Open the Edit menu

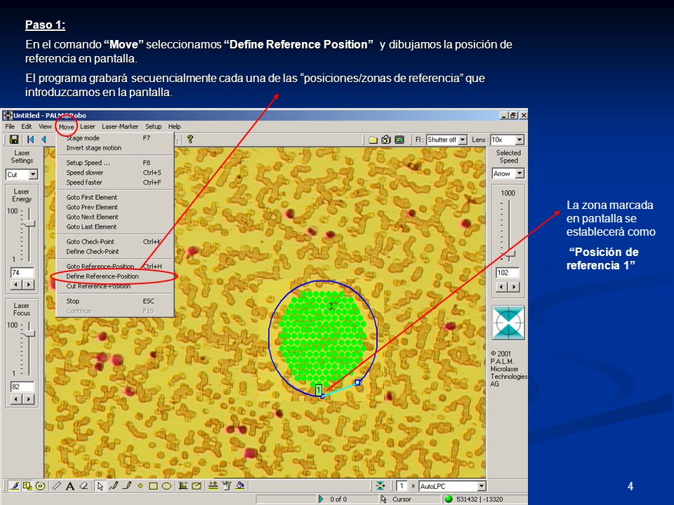click(27, 126)
